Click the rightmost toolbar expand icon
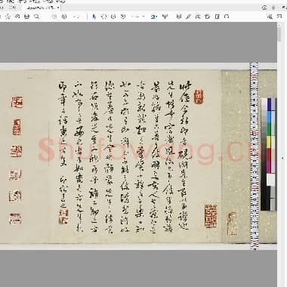This screenshot has width=287, height=287. click(279, 17)
